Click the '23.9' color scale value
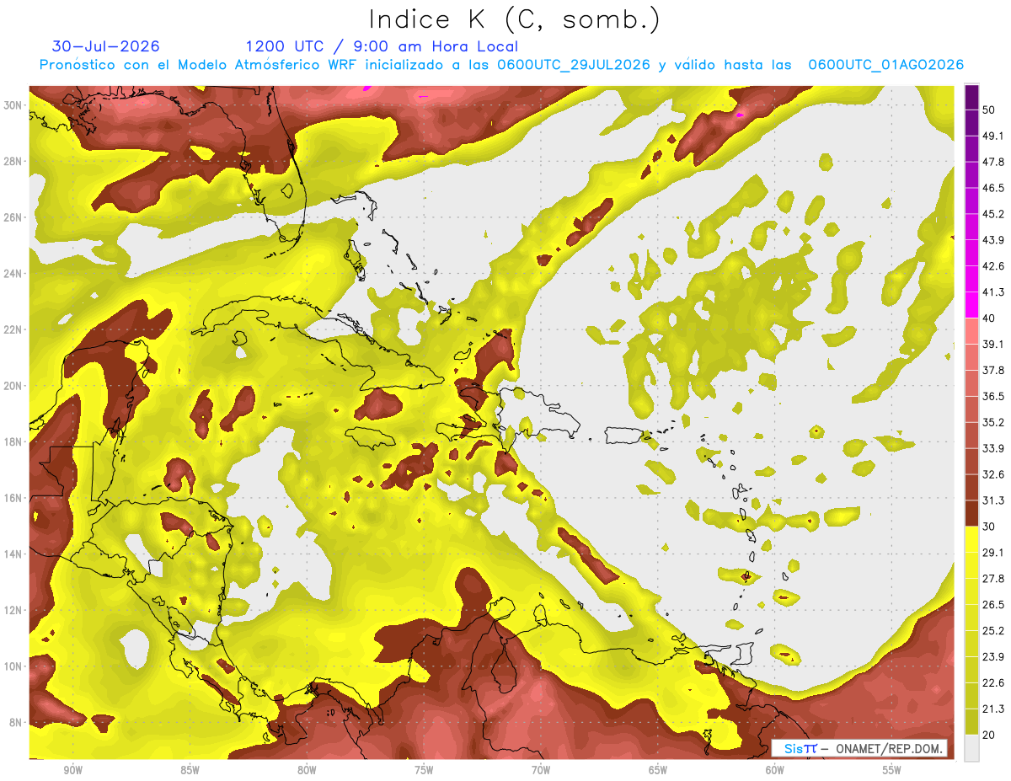Image resolution: width=1011 pixels, height=781 pixels. 993,657
